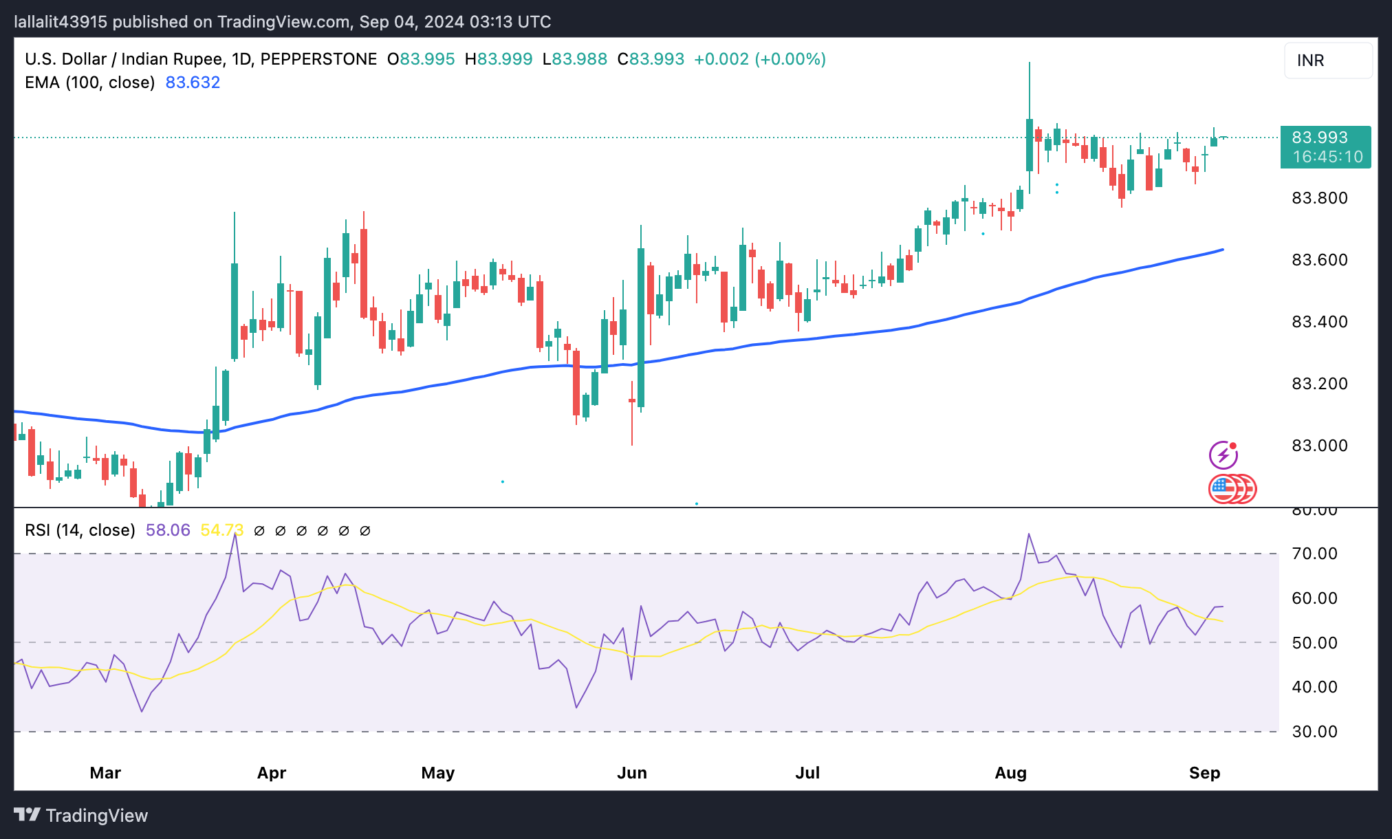
Task: Click the TradingView logo at bottom left
Action: point(81,816)
